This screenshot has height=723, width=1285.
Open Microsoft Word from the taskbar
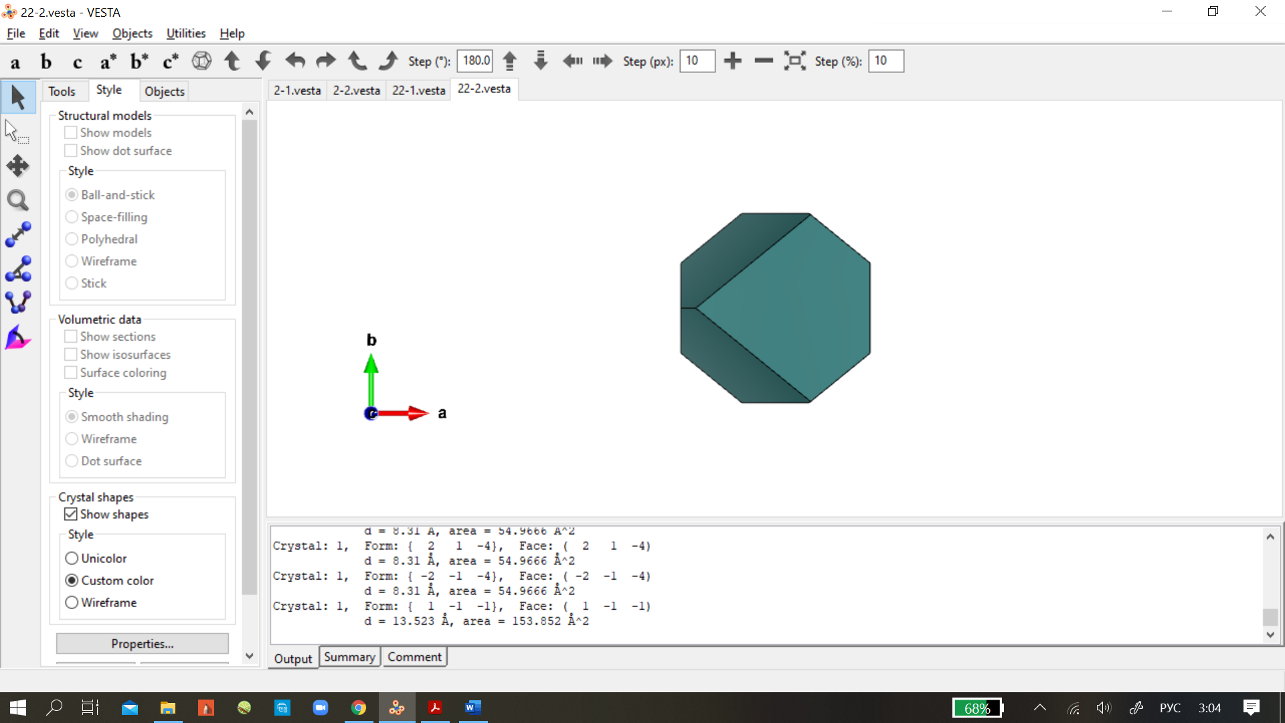point(473,708)
